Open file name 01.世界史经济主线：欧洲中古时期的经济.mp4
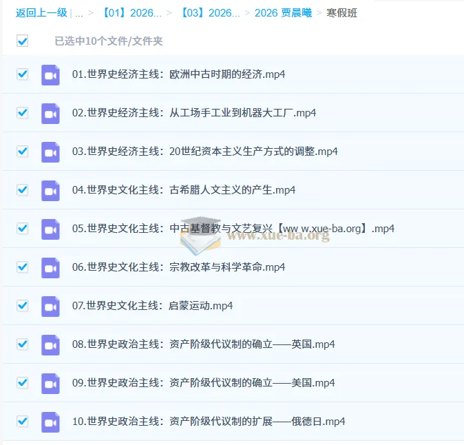This screenshot has width=464, height=445. coord(178,74)
